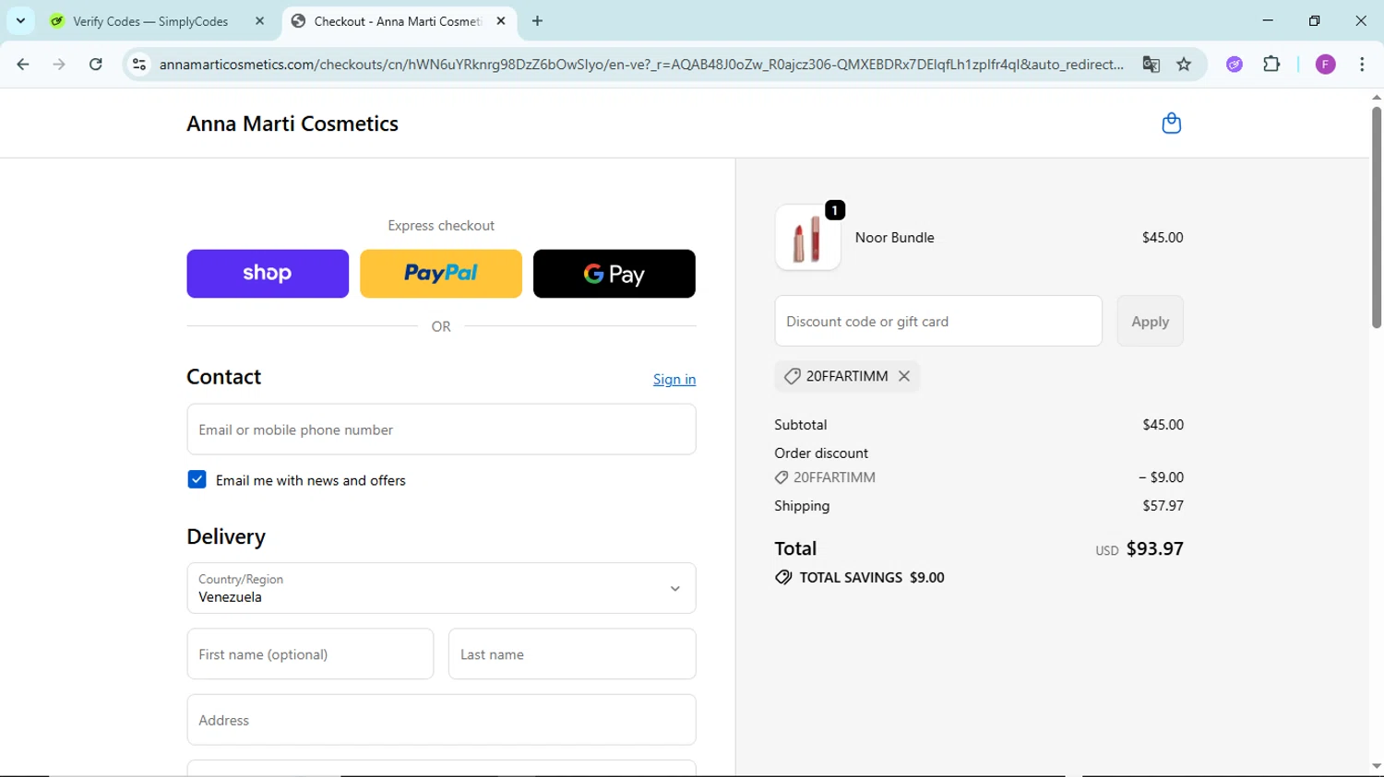Click the TOTAL SAVINGS $9.00 text
This screenshot has height=777, width=1384.
[x=872, y=578]
